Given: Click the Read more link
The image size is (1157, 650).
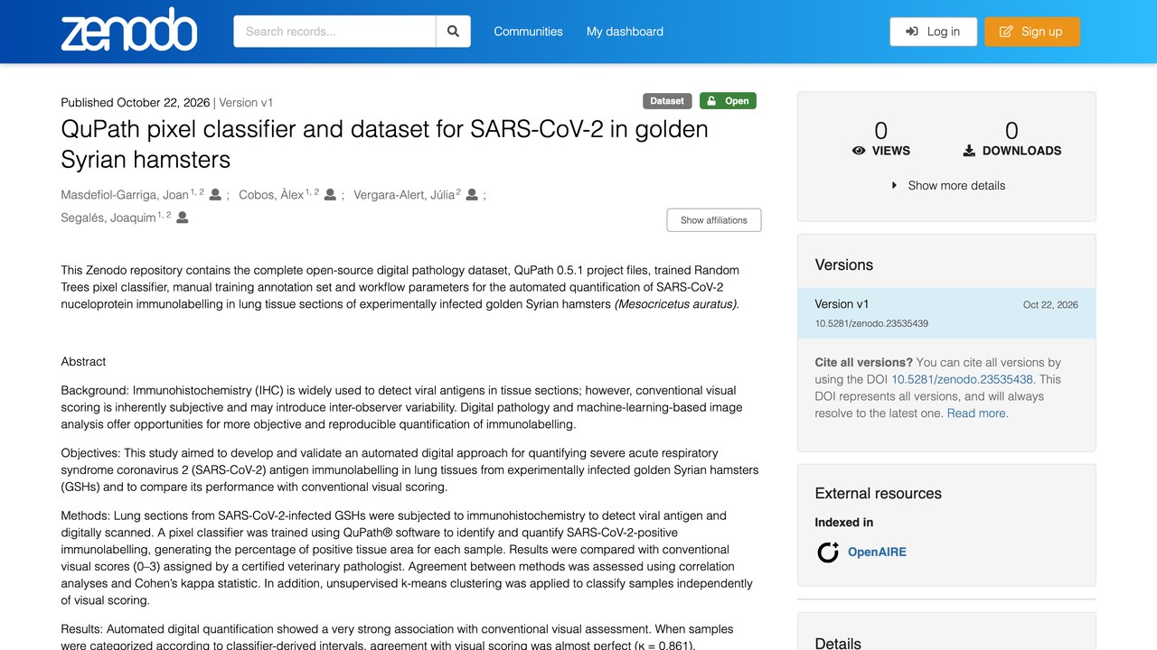Looking at the screenshot, I should coord(977,413).
